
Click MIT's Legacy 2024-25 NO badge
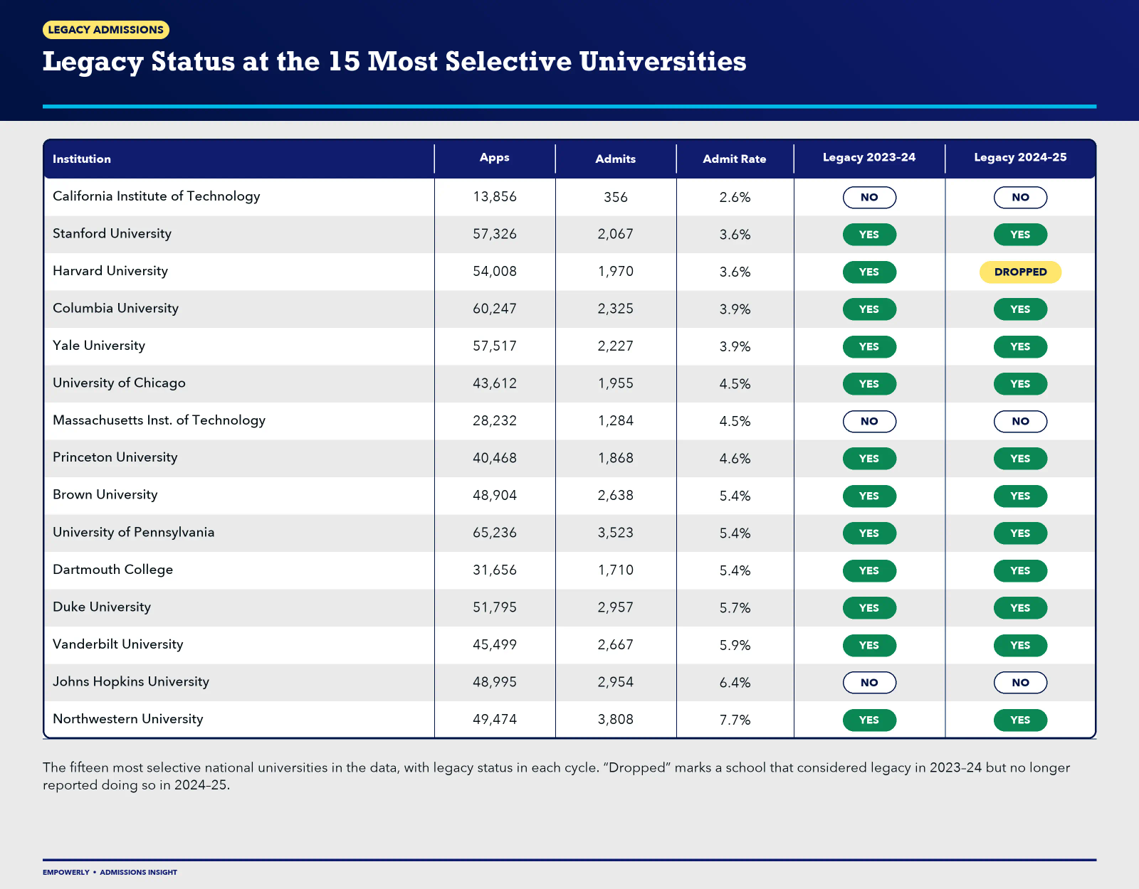pos(1021,422)
